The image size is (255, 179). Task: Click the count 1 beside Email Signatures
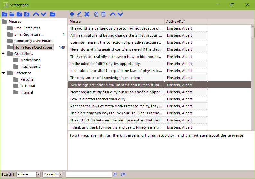click(64, 34)
